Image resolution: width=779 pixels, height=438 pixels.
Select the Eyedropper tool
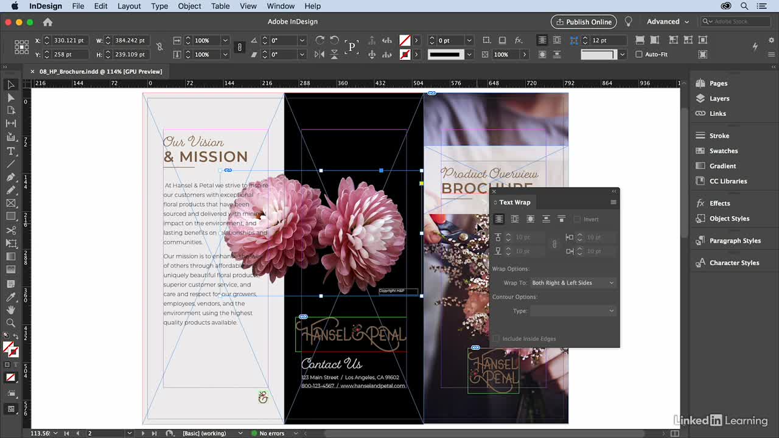click(x=11, y=297)
